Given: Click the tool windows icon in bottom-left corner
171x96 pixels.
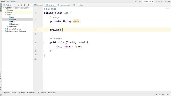Looking at the screenshot, I should coord(1,95).
